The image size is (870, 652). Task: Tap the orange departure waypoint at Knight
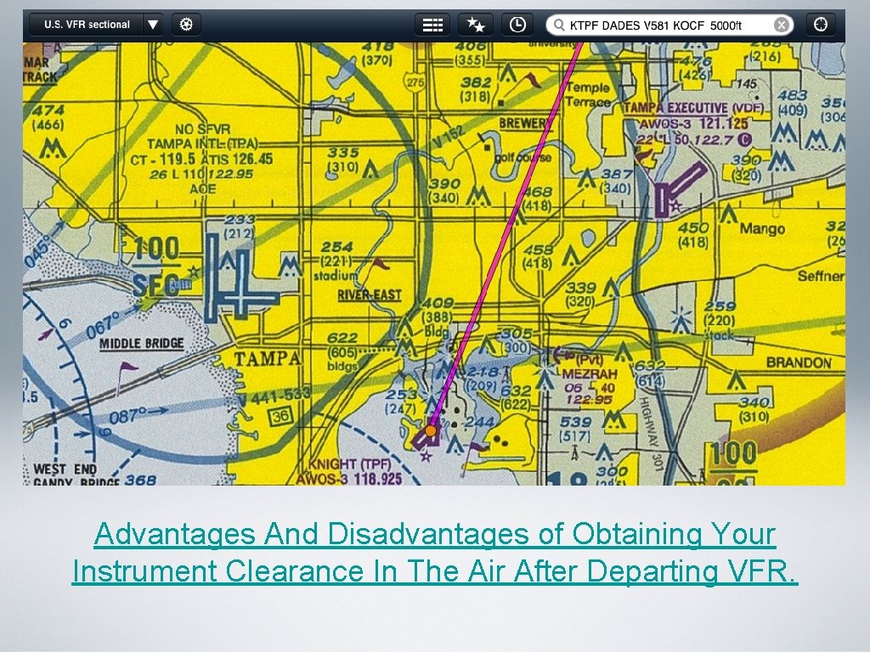(x=431, y=430)
